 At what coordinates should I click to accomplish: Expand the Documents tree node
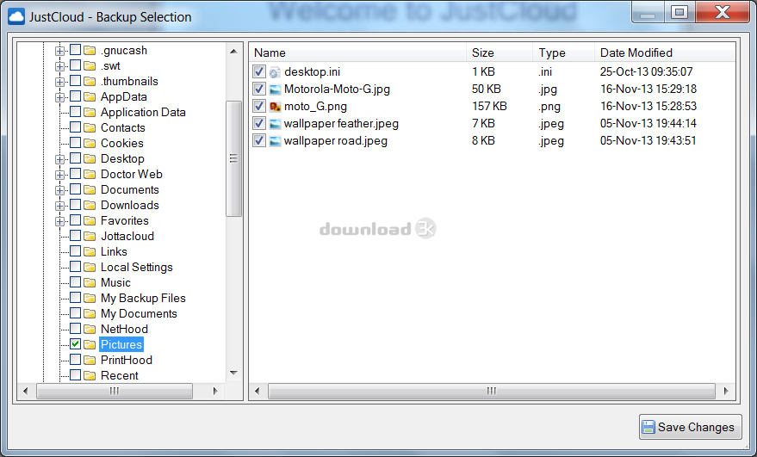click(x=59, y=190)
